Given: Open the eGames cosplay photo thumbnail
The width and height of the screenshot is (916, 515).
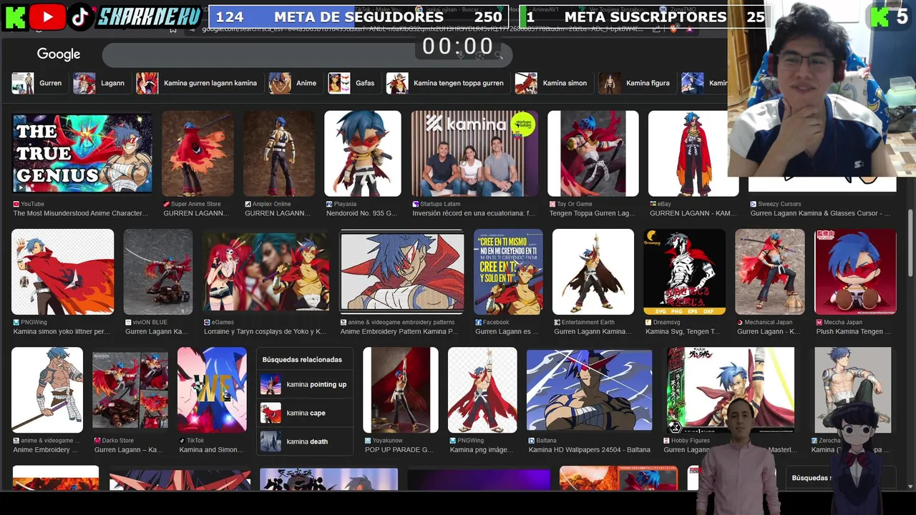Looking at the screenshot, I should (x=266, y=272).
